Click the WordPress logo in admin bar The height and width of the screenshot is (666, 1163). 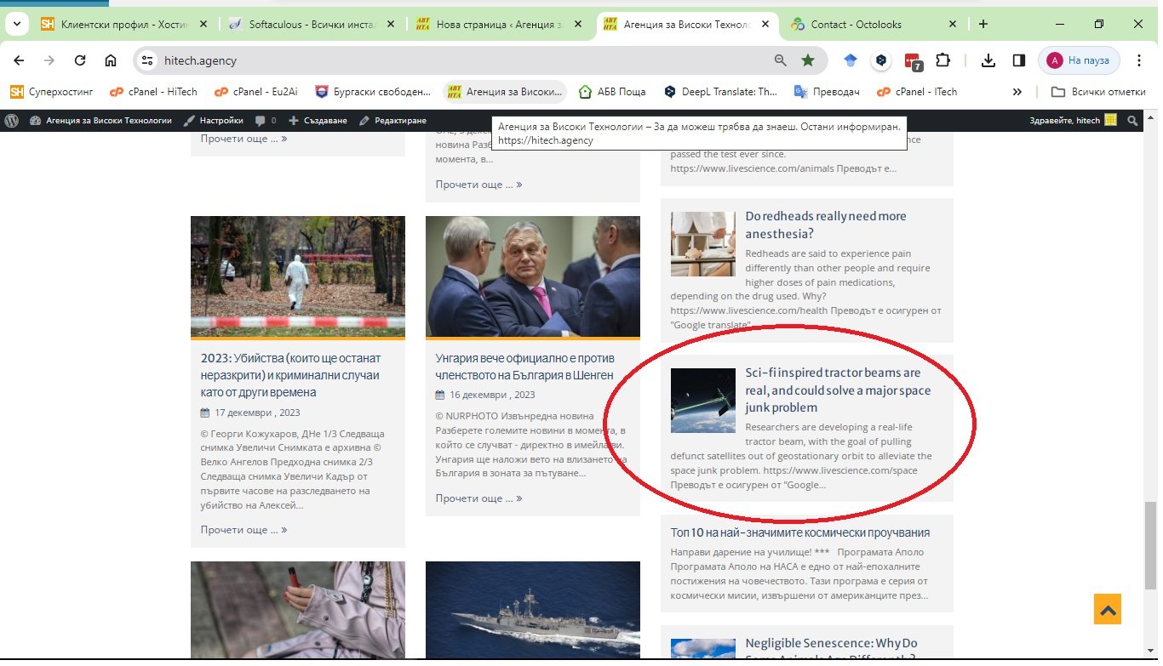[x=12, y=121]
